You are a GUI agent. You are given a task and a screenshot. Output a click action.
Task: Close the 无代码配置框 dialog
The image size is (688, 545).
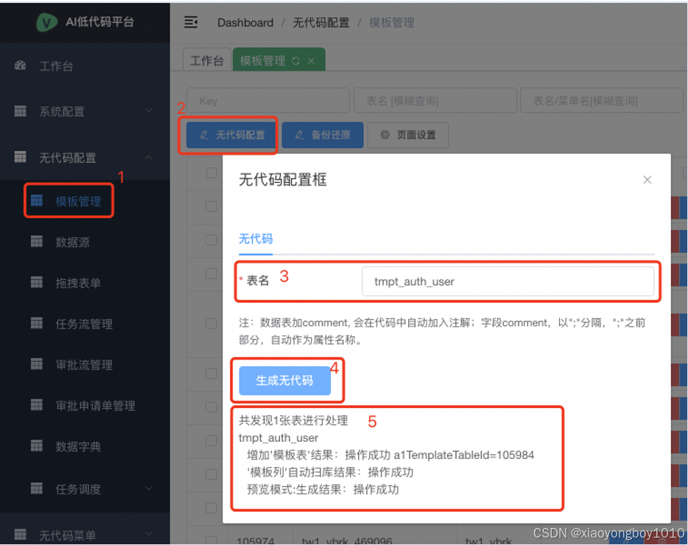pyautogui.click(x=647, y=180)
